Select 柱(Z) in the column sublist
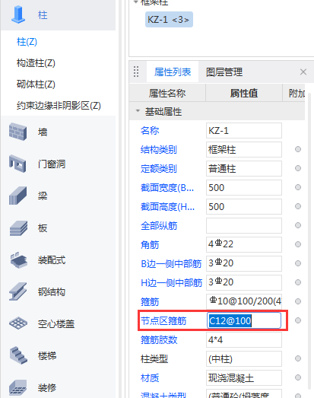 [27, 42]
